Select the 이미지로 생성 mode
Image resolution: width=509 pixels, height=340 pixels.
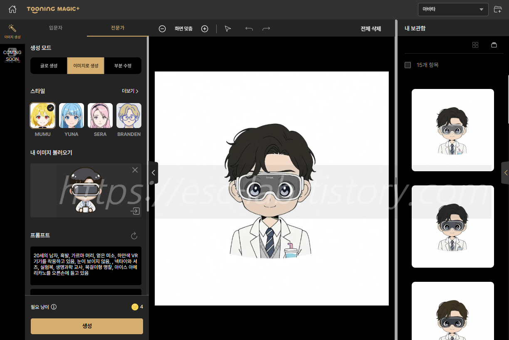86,66
